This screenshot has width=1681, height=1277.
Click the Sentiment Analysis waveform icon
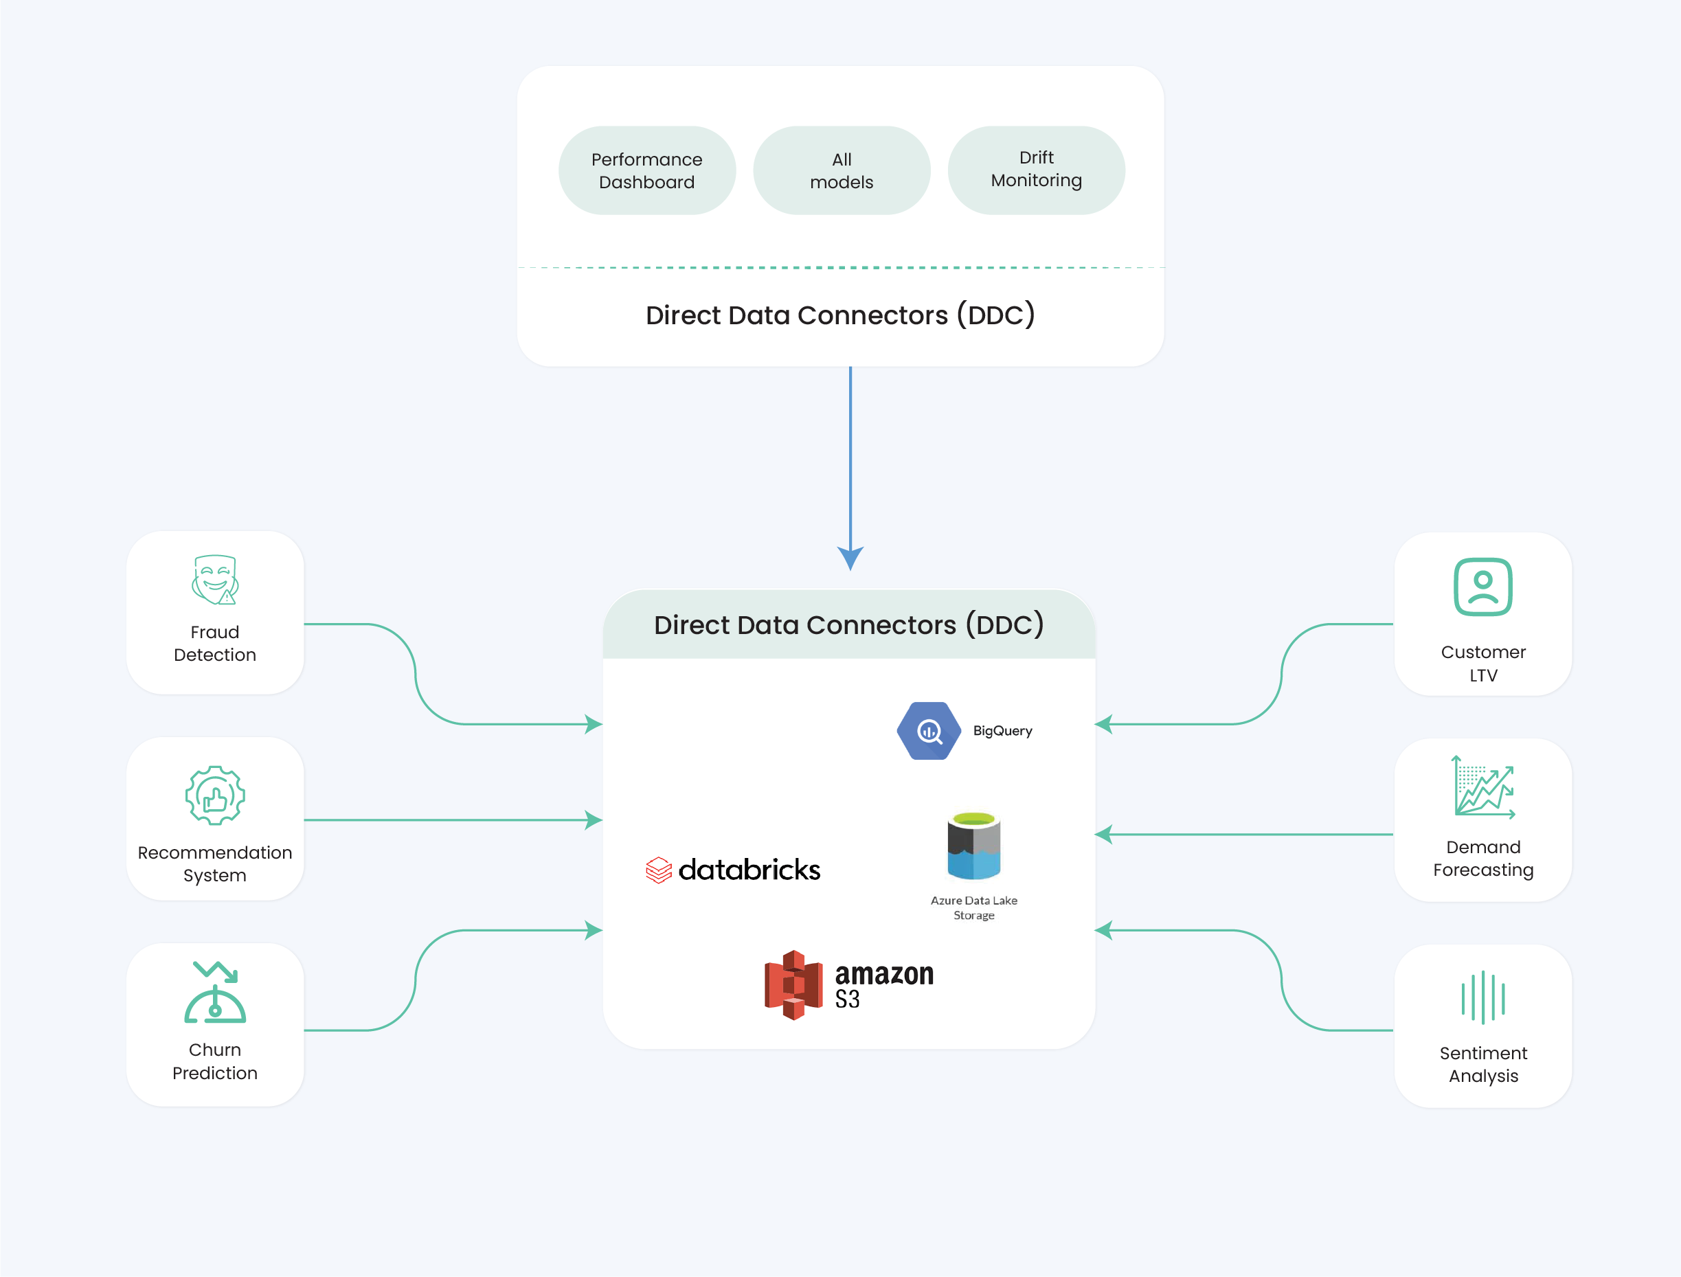[x=1482, y=997]
